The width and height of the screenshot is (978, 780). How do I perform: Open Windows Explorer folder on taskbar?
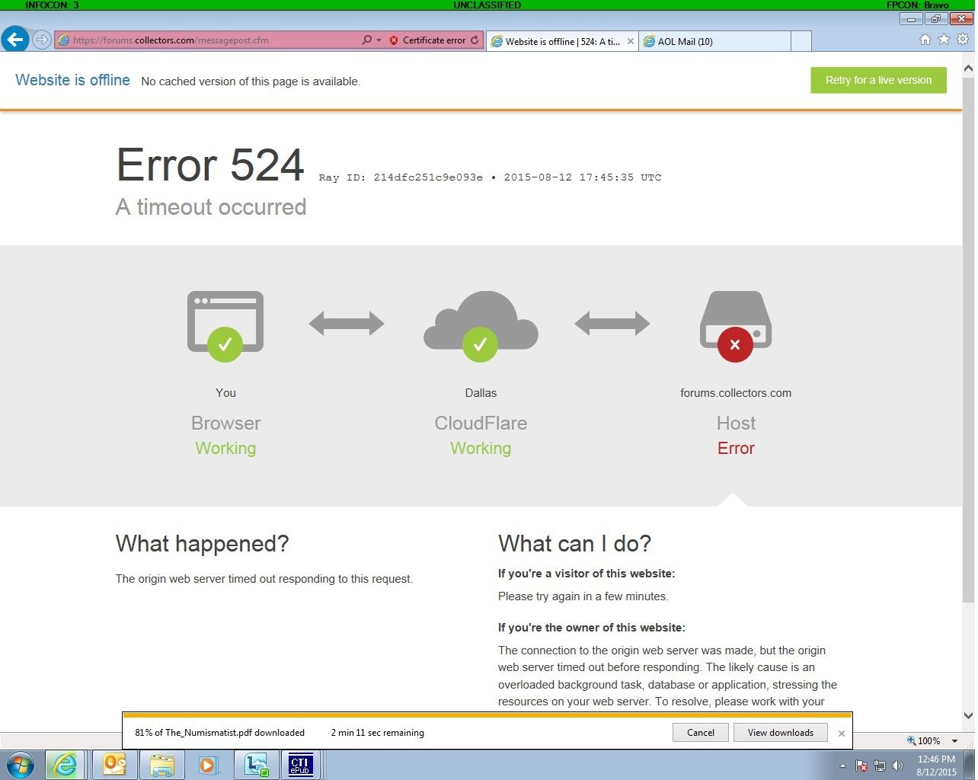(161, 765)
